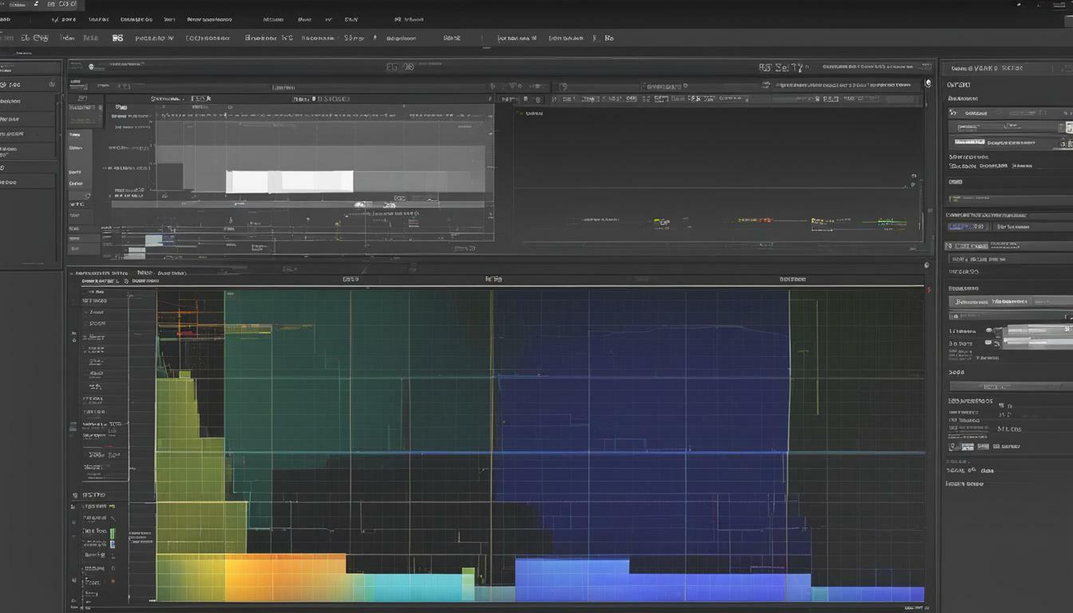Click the cyan bar segment at chart bottom
Screen dimensions: 1073x613
(406, 587)
